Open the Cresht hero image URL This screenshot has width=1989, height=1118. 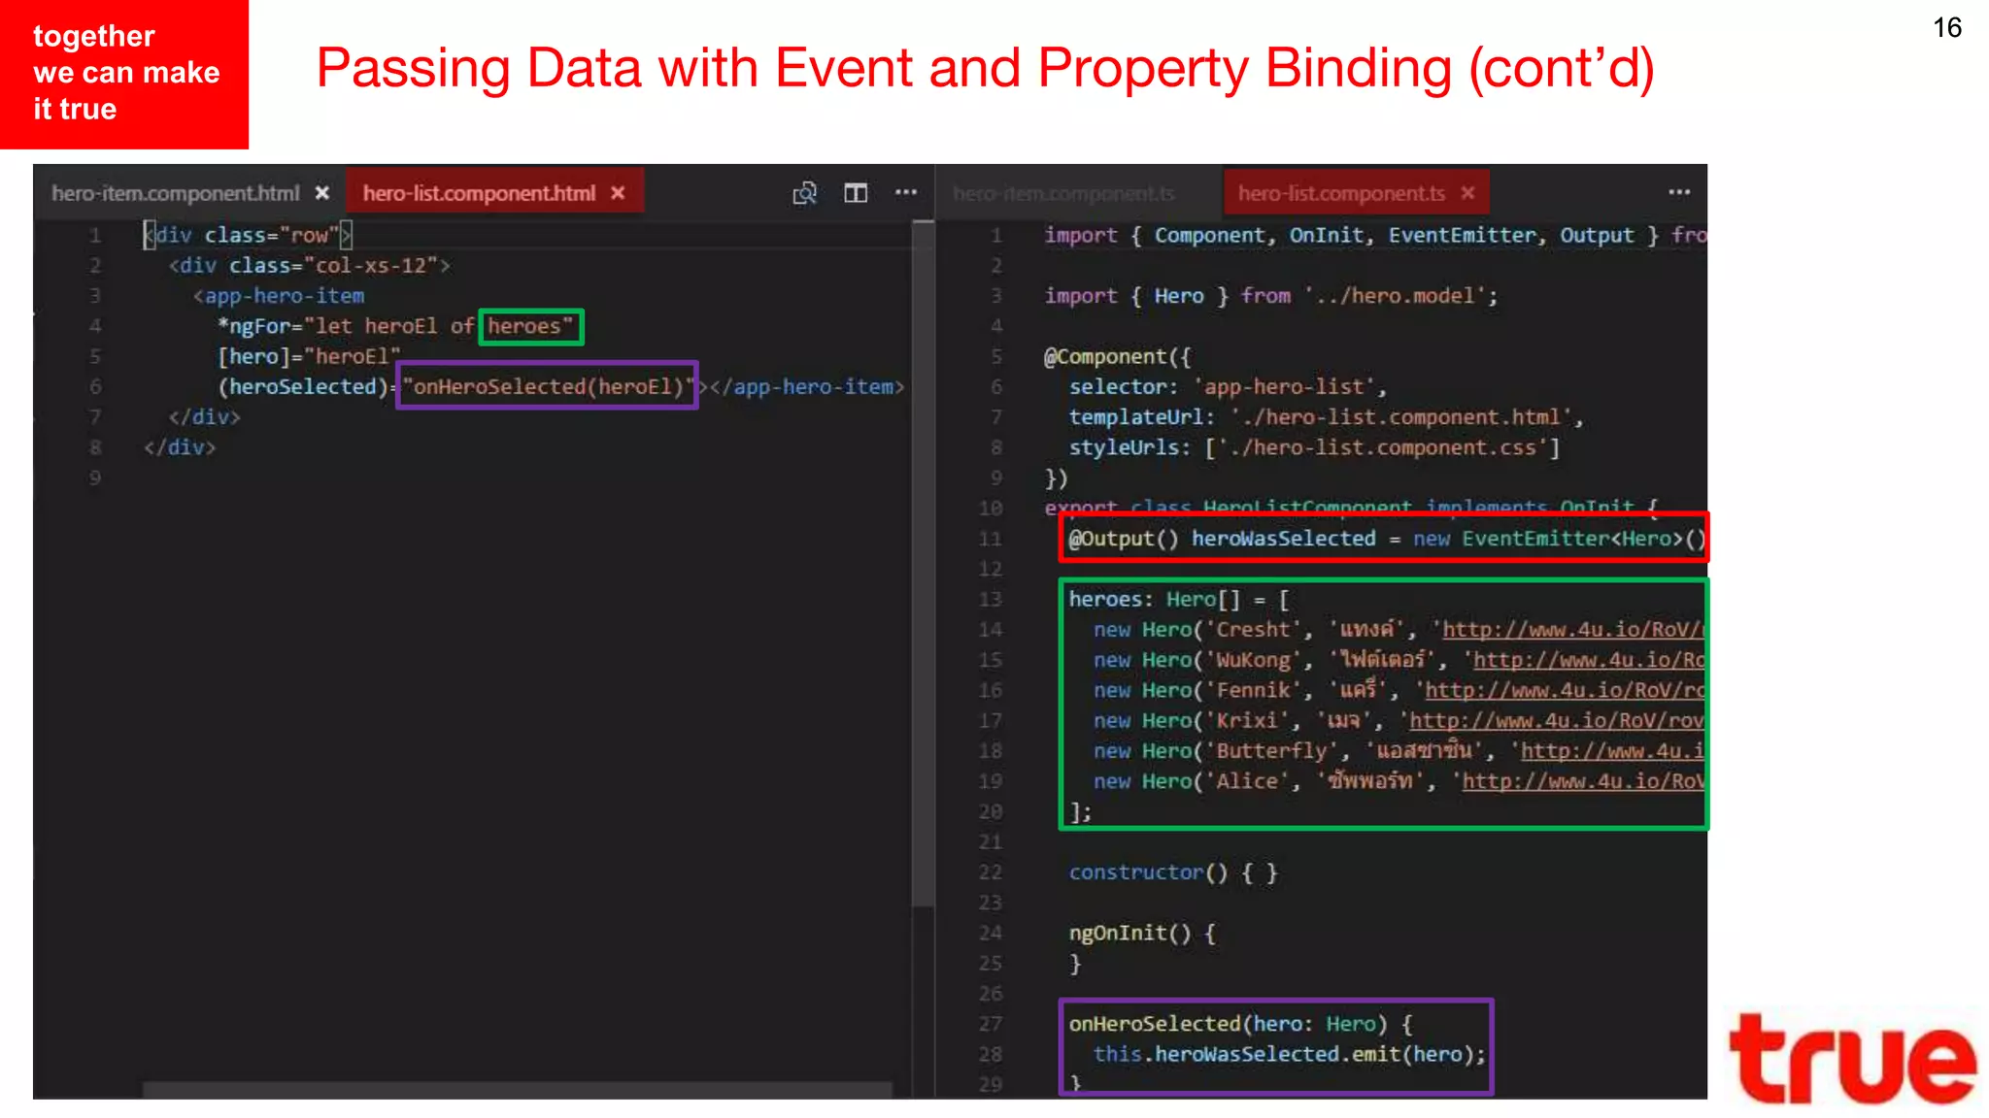click(1573, 630)
